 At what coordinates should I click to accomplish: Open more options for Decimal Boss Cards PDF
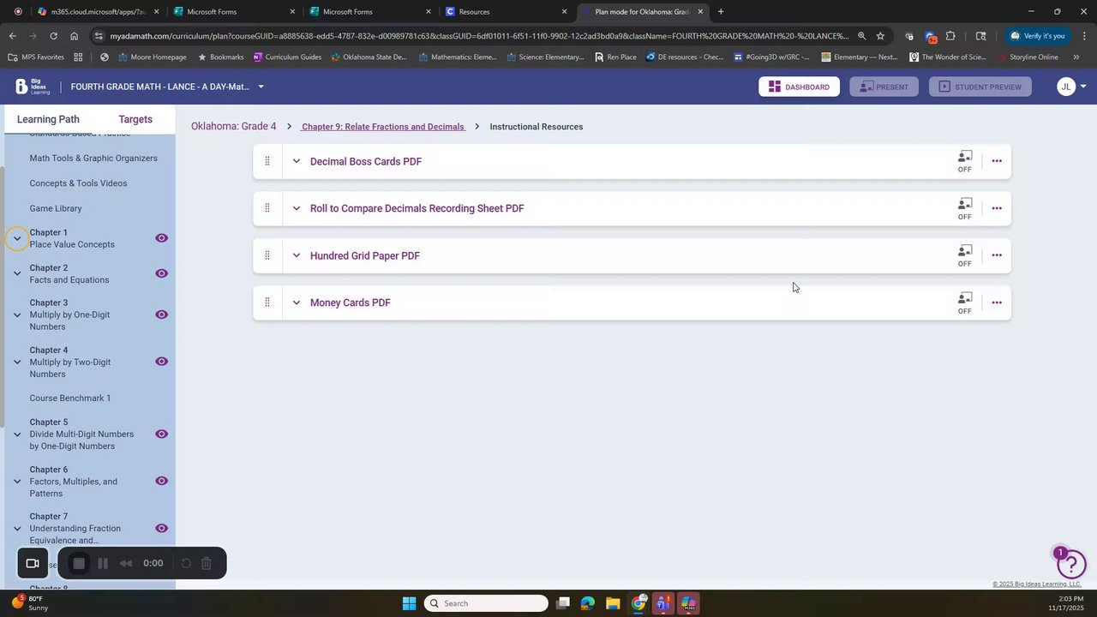point(997,161)
